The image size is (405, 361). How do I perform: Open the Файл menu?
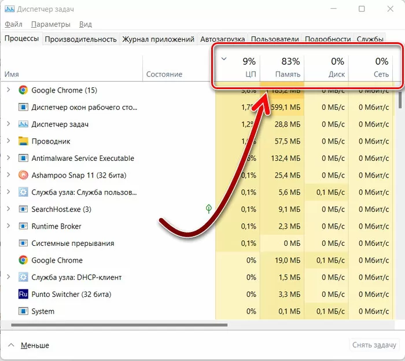point(13,24)
